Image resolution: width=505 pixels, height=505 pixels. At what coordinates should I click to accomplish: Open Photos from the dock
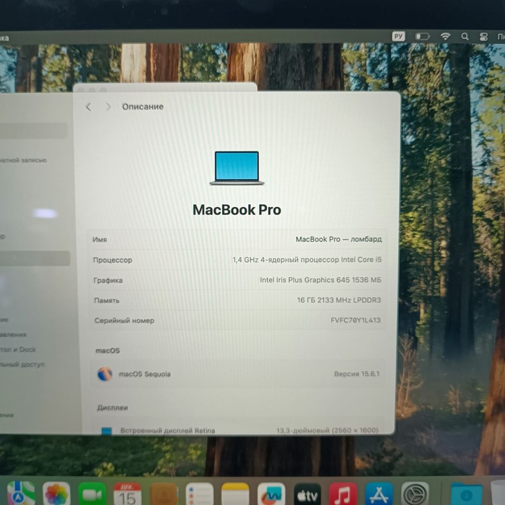tap(56, 495)
